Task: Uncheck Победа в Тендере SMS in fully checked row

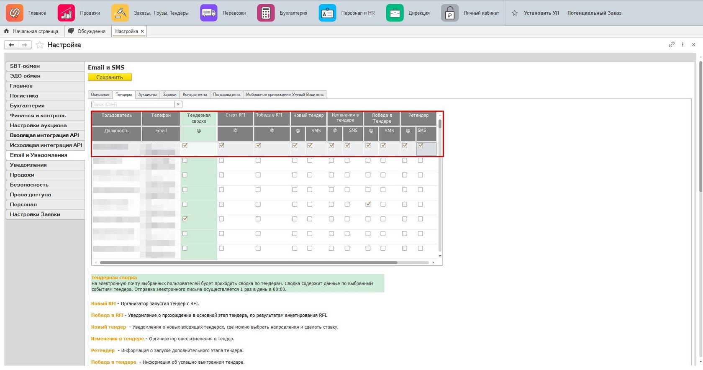Action: pos(383,145)
